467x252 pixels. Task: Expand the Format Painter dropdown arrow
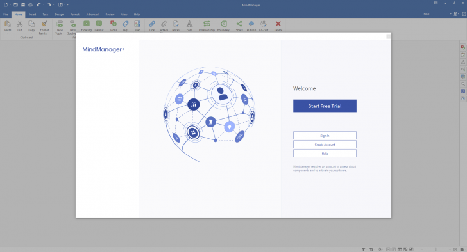(49, 33)
